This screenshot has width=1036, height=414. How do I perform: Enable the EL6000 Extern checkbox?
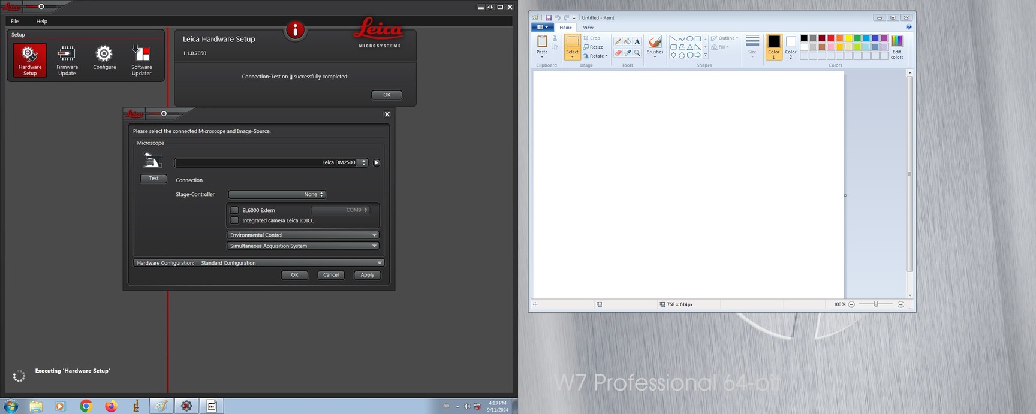click(x=234, y=210)
